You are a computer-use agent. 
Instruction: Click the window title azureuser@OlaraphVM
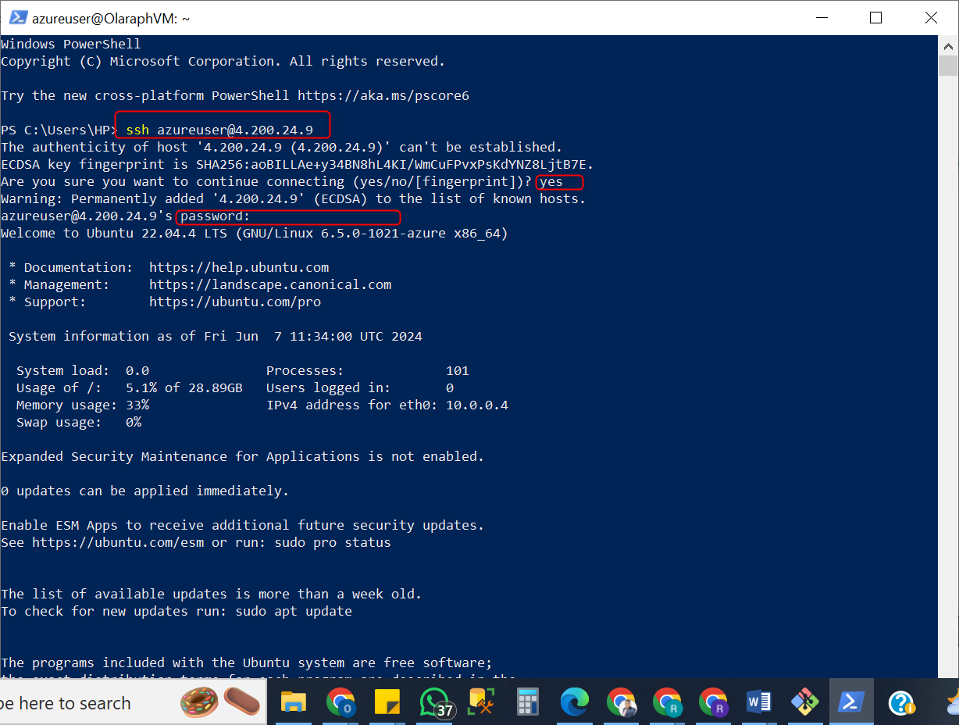point(111,18)
